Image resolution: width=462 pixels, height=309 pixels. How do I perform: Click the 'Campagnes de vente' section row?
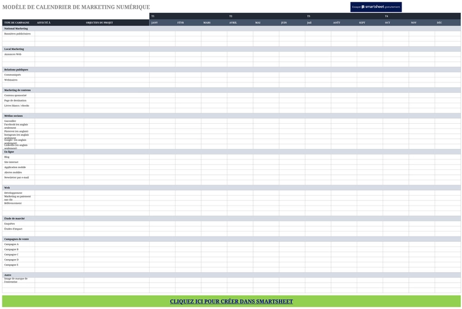(x=232, y=239)
